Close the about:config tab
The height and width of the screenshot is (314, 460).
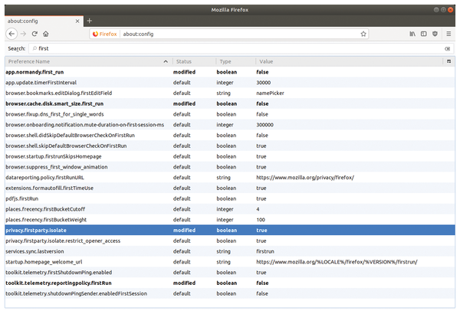click(x=77, y=21)
